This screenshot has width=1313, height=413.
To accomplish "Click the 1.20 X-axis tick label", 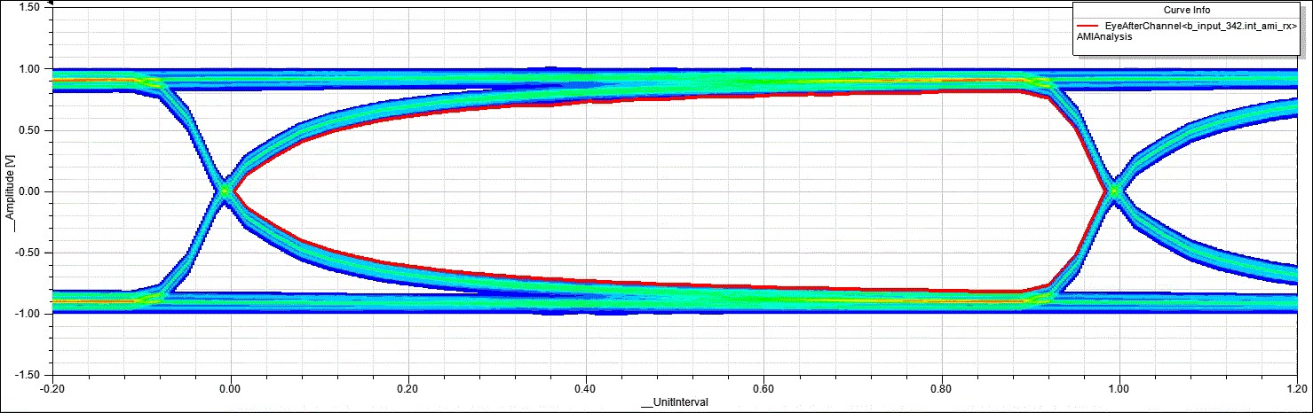I will [x=1297, y=387].
